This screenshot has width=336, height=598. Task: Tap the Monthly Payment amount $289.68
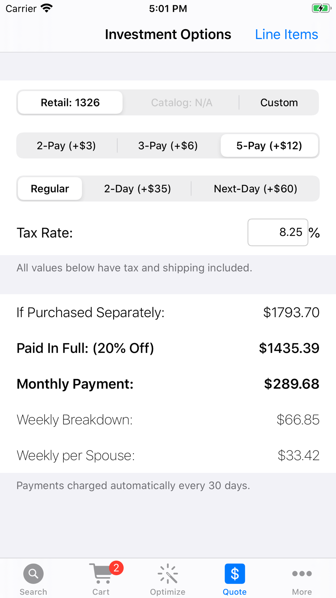click(291, 384)
